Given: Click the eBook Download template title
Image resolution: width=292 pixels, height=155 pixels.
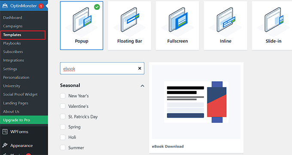Looking at the screenshot, I should click(168, 146).
